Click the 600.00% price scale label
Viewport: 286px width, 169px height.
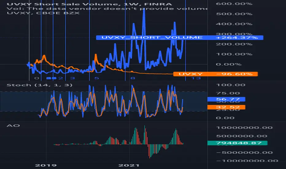[234, 4]
